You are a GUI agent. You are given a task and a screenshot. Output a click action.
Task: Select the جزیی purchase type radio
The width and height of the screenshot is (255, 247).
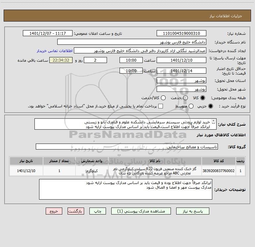[x=210, y=106]
